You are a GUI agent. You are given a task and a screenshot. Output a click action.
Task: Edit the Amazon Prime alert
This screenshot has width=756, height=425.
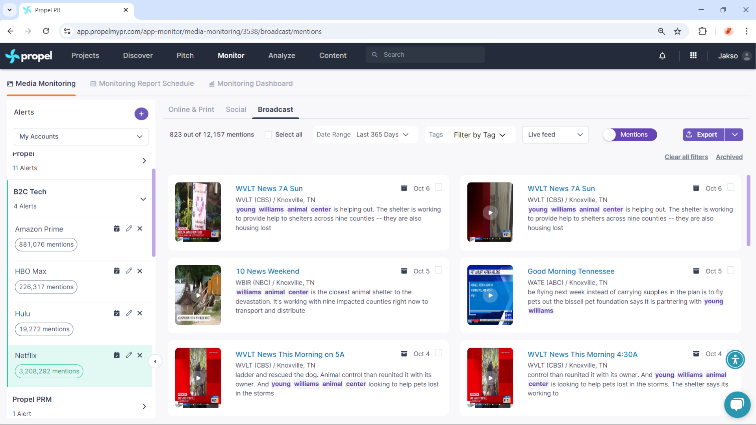pos(129,229)
